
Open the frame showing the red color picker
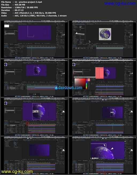(x=102, y=78)
